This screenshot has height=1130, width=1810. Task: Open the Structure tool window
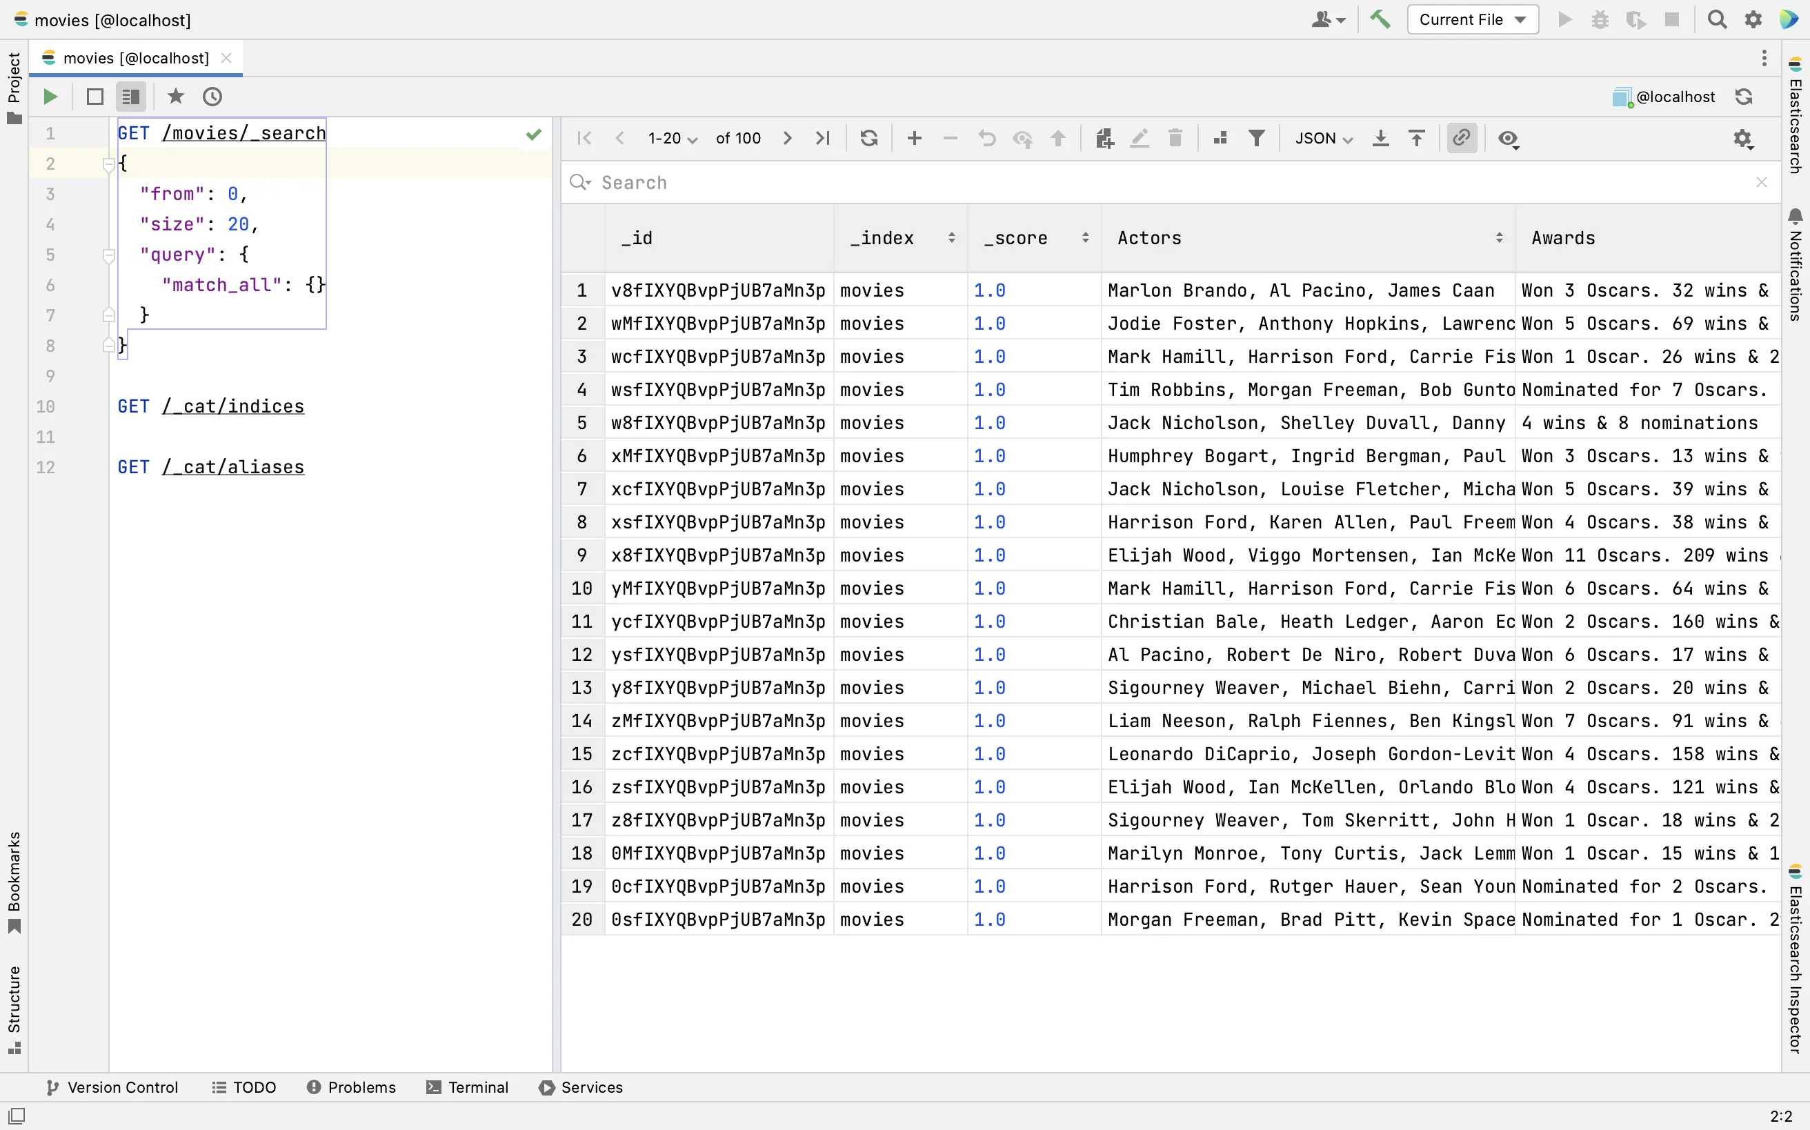[x=14, y=1010]
